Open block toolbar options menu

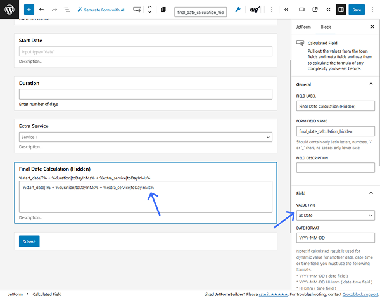pyautogui.click(x=272, y=10)
